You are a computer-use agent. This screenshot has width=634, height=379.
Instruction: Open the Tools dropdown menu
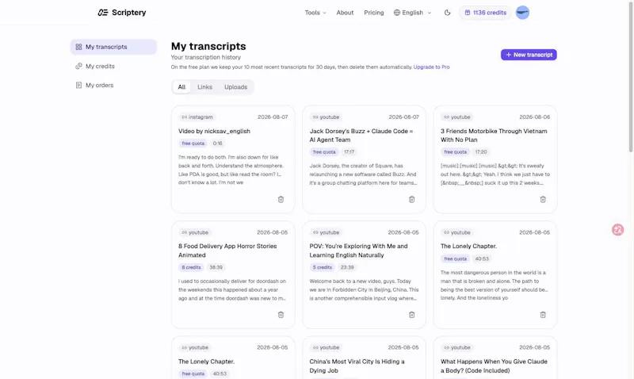(x=315, y=13)
